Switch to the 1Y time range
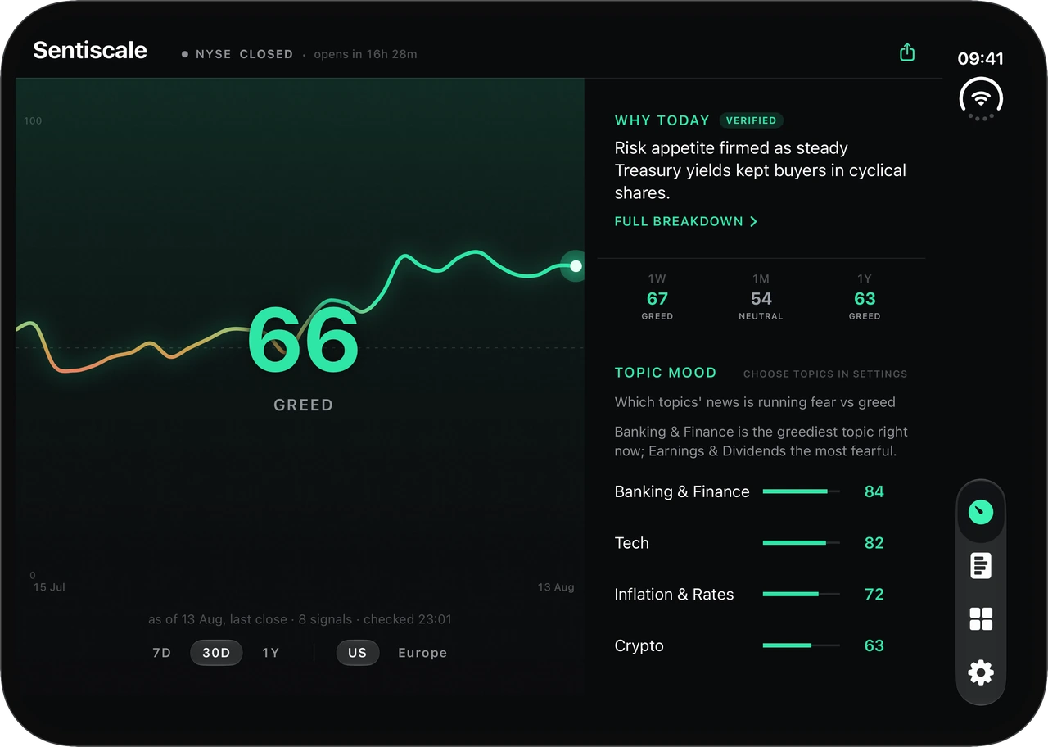The height and width of the screenshot is (747, 1048). click(271, 653)
